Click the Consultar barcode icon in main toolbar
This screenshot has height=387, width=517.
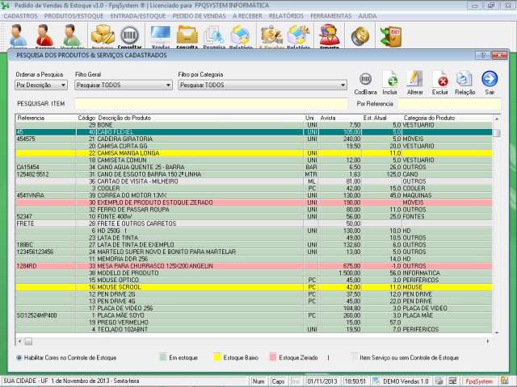pos(129,35)
